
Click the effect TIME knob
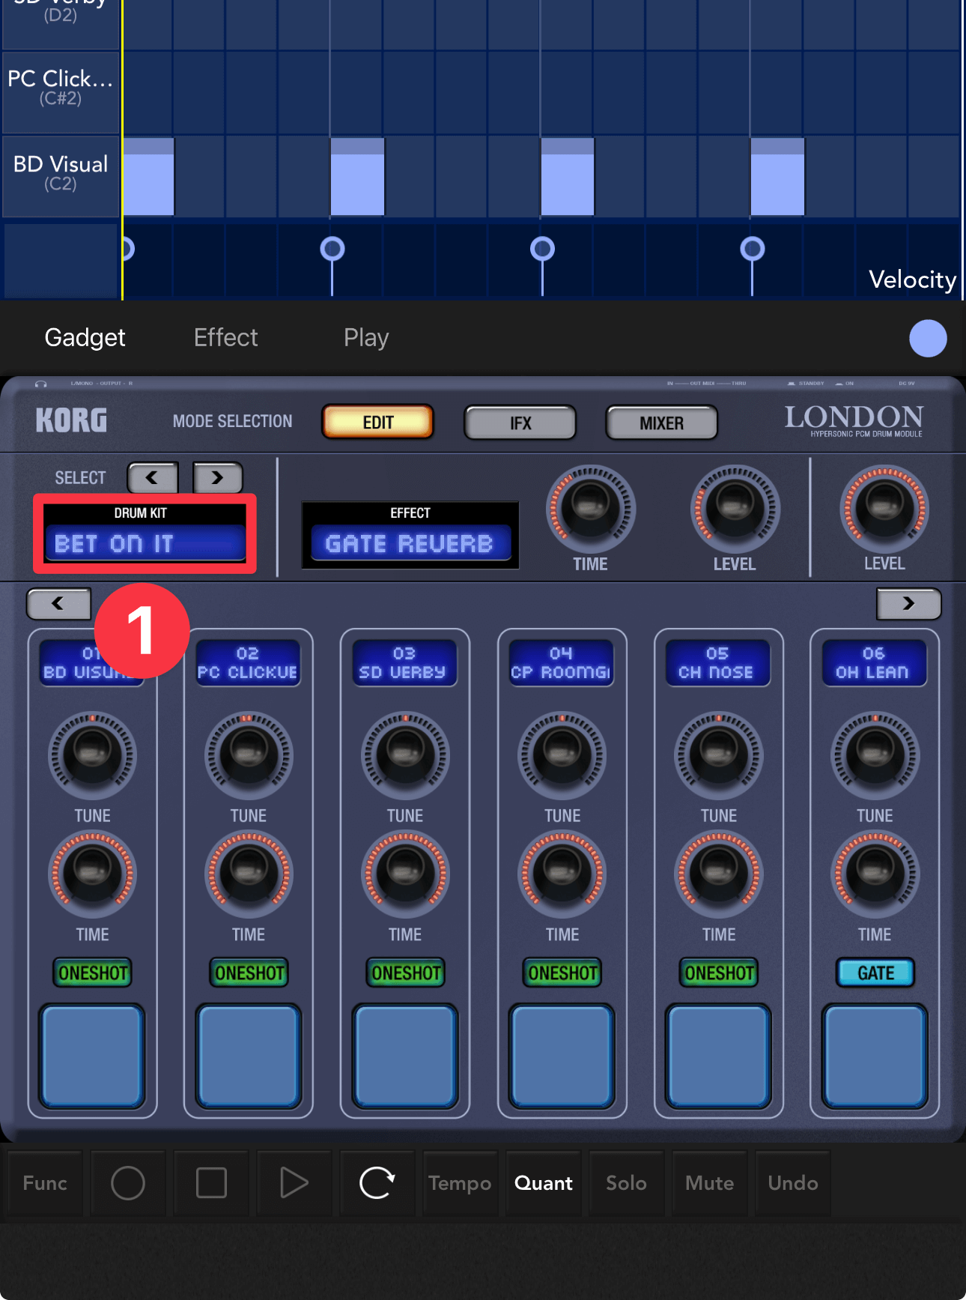click(590, 509)
